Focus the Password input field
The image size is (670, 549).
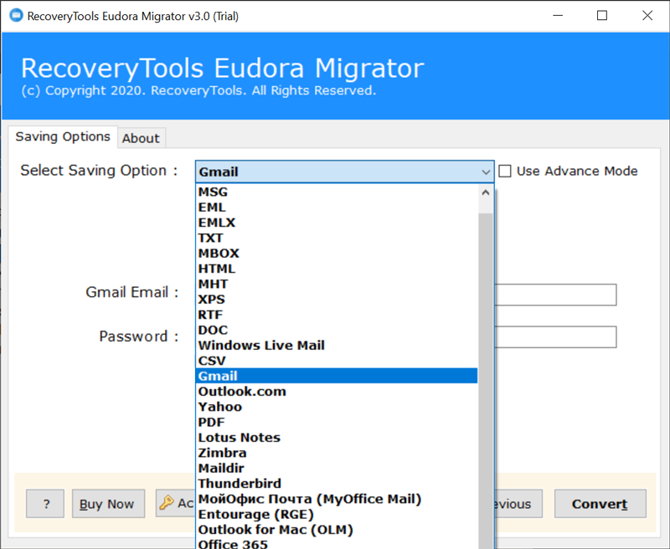pyautogui.click(x=555, y=337)
